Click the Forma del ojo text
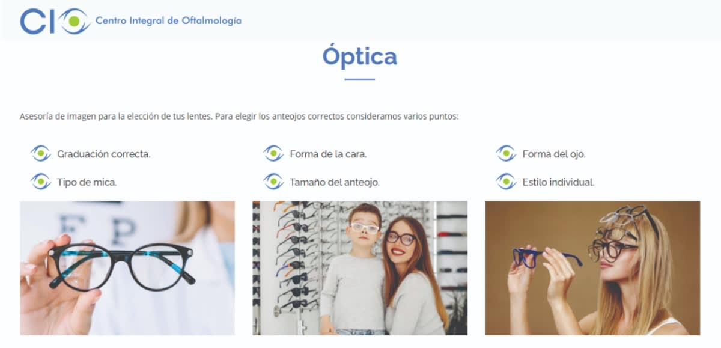Viewport: 721px width, 348px height. [x=554, y=154]
